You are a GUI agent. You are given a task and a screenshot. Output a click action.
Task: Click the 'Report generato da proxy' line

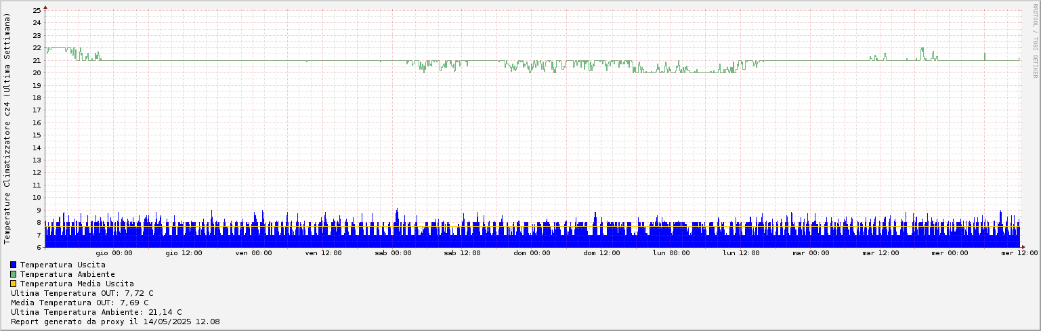(115, 322)
